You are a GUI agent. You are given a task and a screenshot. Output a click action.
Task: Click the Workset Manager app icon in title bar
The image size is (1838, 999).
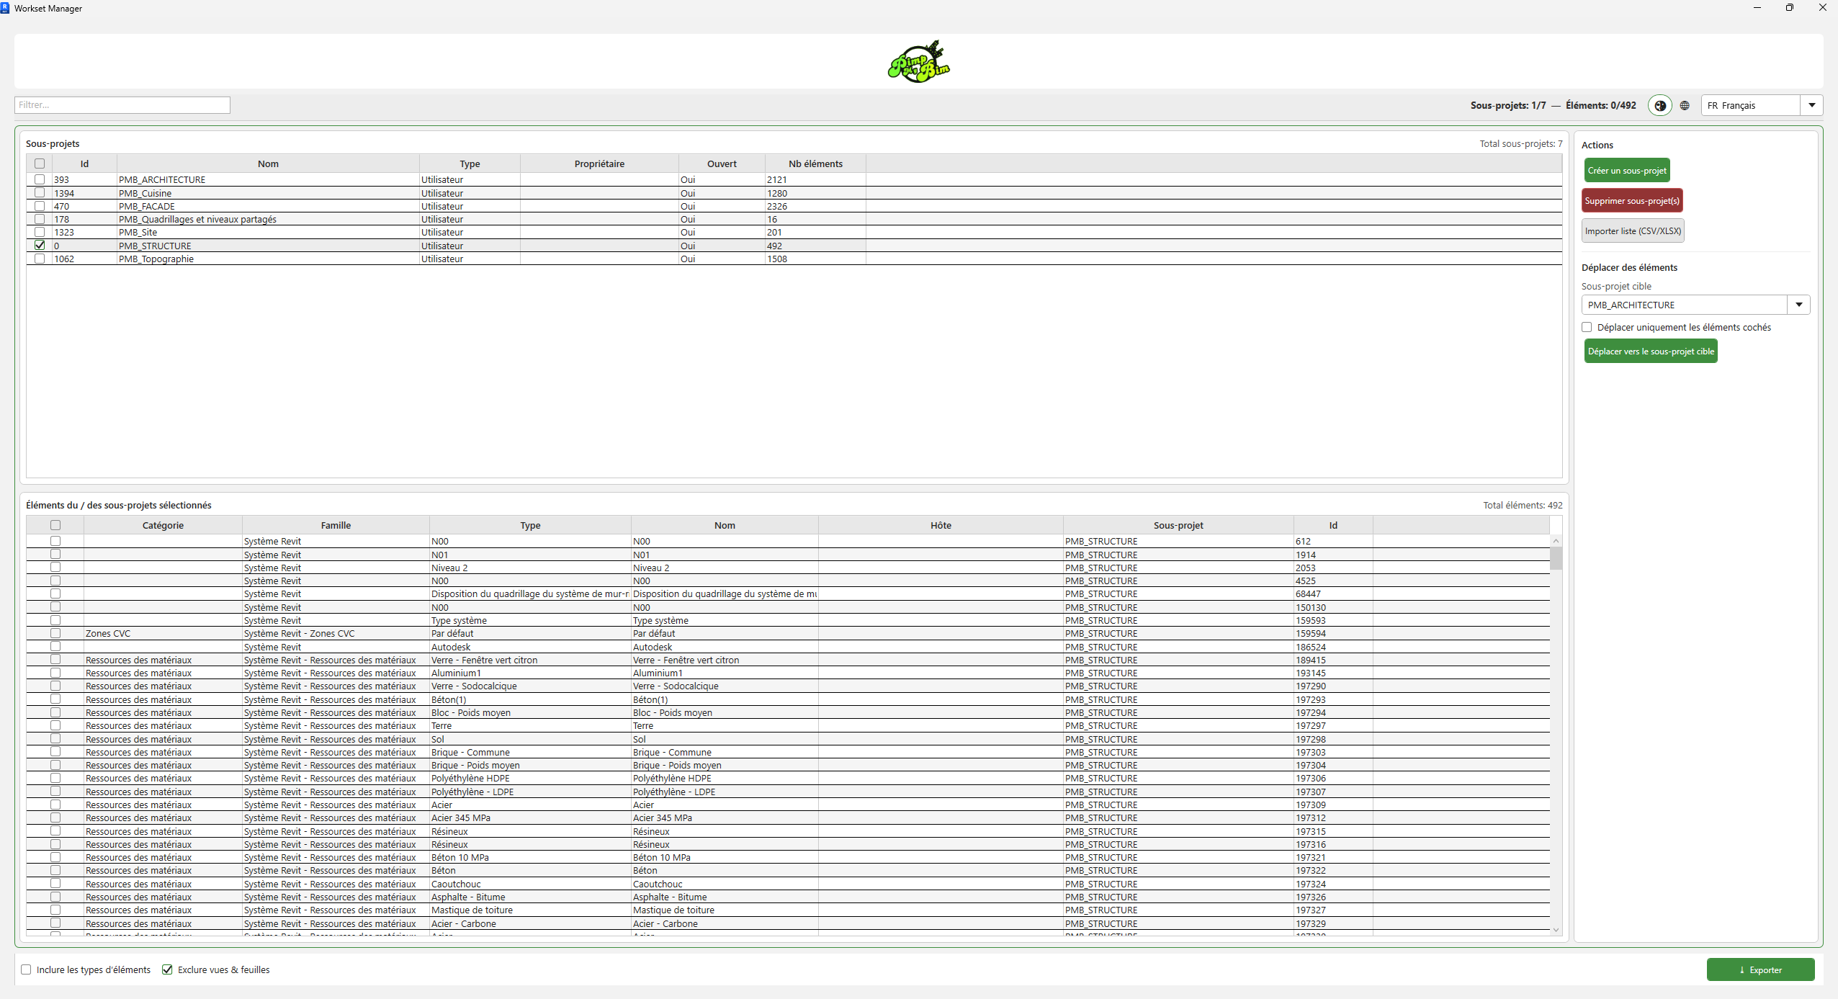tap(6, 8)
